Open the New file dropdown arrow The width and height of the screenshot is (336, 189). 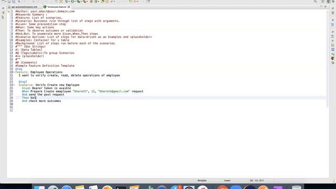[x=6, y=2]
